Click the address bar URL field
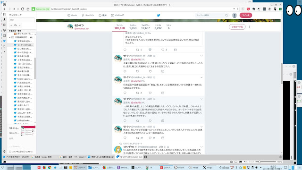 point(142,9)
